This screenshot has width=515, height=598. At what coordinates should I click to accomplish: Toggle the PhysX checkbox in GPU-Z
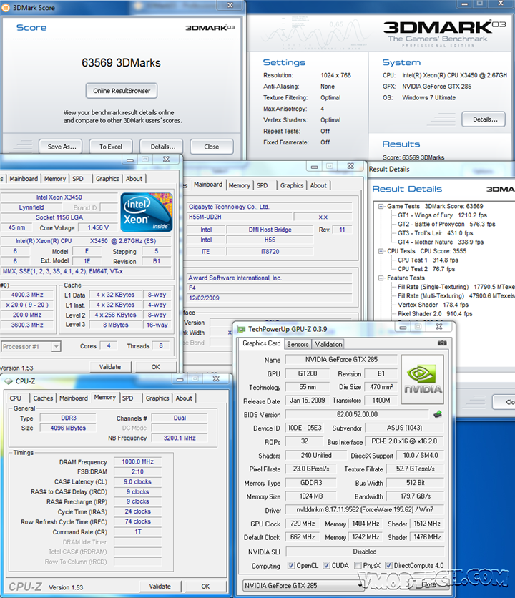[358, 565]
